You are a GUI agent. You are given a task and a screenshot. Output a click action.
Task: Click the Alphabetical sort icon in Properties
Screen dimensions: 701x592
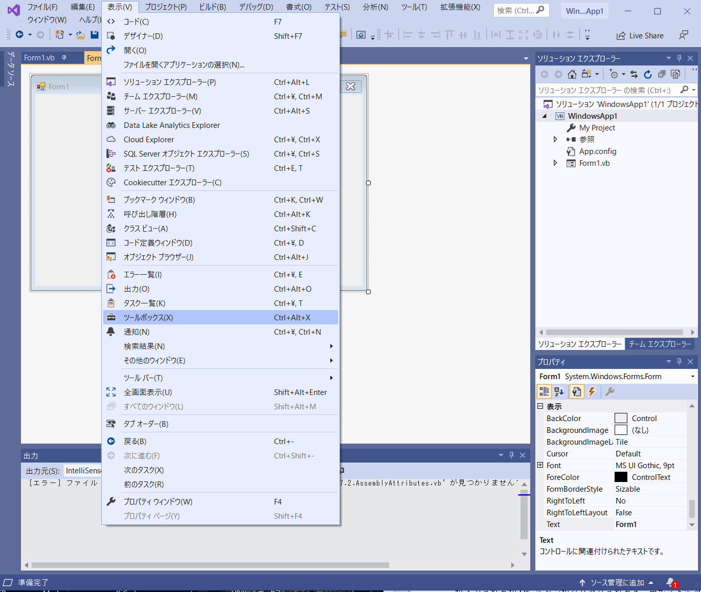pos(559,391)
